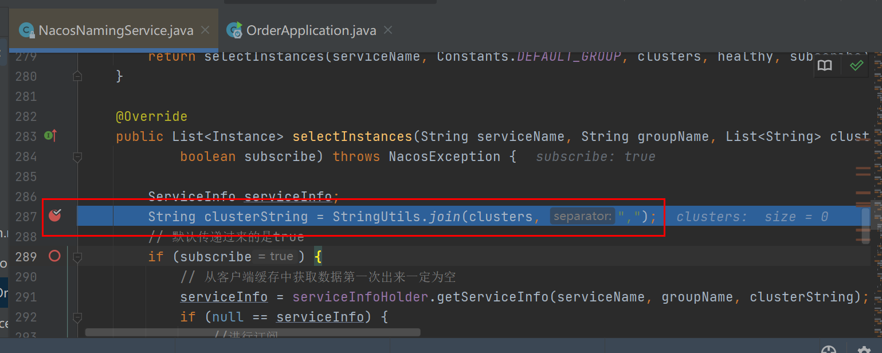Viewport: 882px width, 353px height.
Task: Collapse the code block ending at line 280
Action: (x=77, y=76)
